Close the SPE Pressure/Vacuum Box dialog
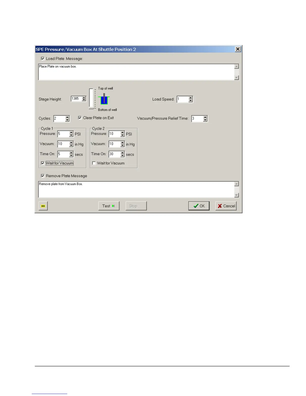The image size is (306, 396). [238, 49]
